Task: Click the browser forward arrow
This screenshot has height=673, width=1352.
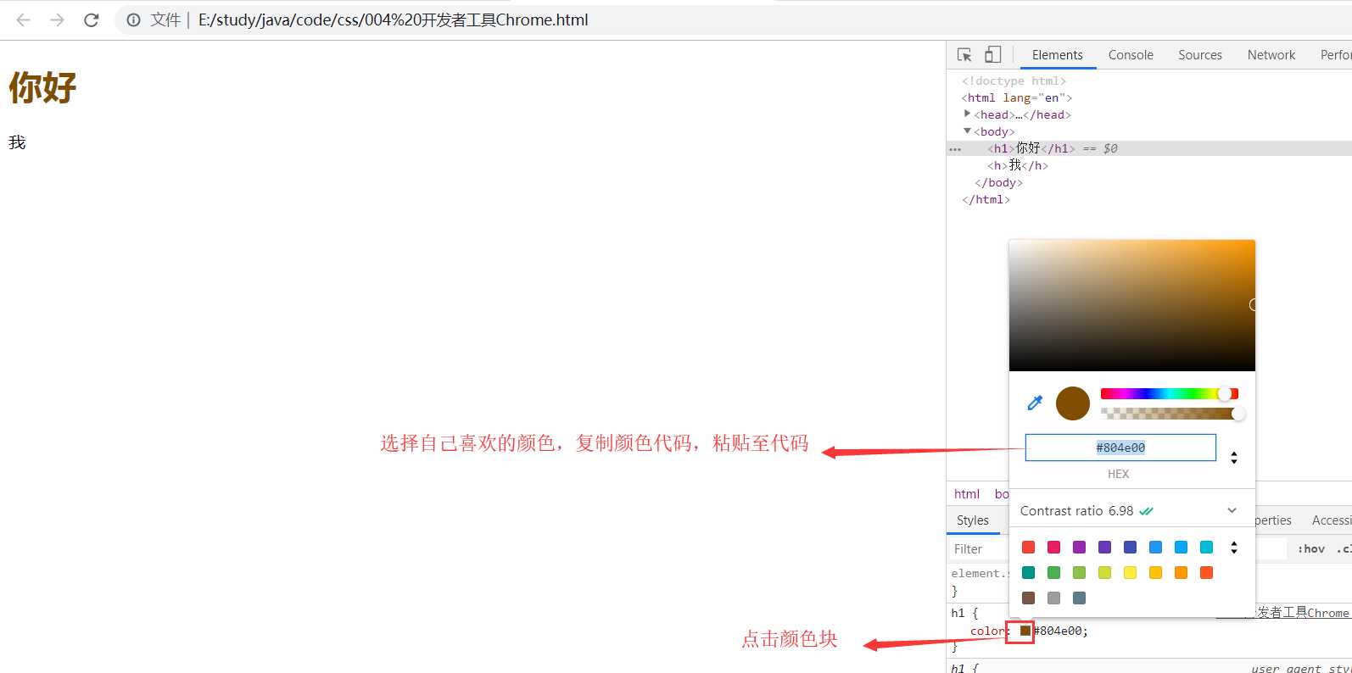Action: click(57, 19)
